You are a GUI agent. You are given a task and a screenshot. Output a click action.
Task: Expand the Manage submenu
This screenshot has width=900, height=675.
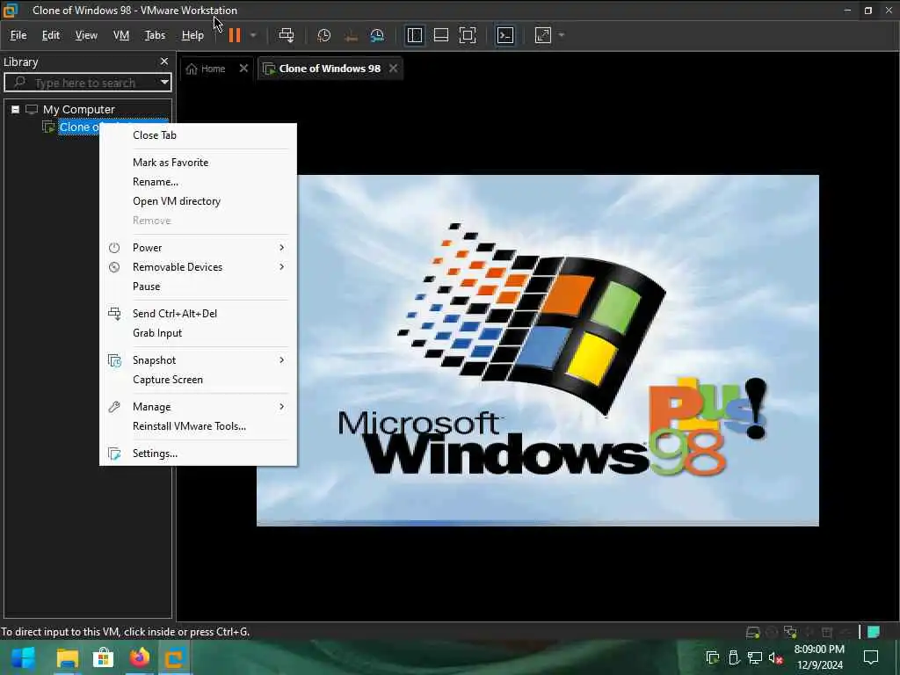pos(198,406)
